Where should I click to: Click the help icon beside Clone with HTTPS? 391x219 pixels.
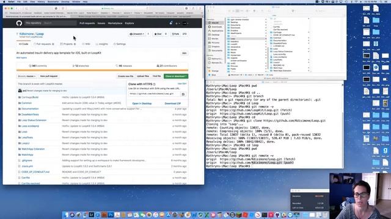coord(155,85)
